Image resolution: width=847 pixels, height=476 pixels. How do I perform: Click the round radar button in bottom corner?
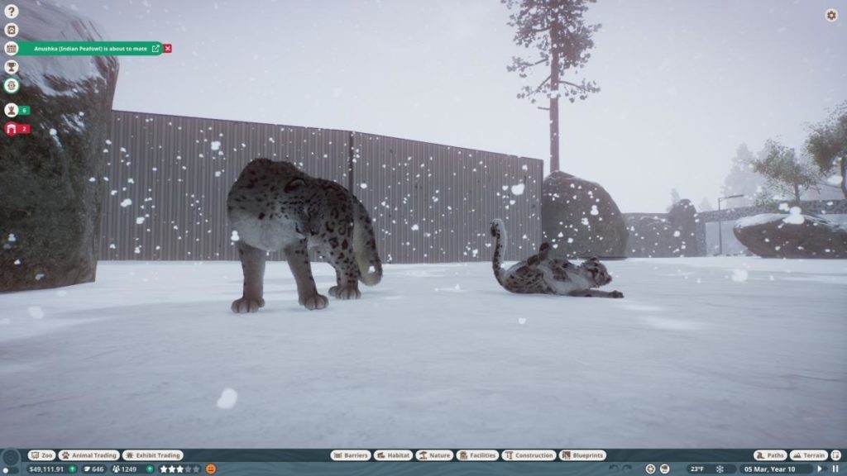click(x=11, y=458)
